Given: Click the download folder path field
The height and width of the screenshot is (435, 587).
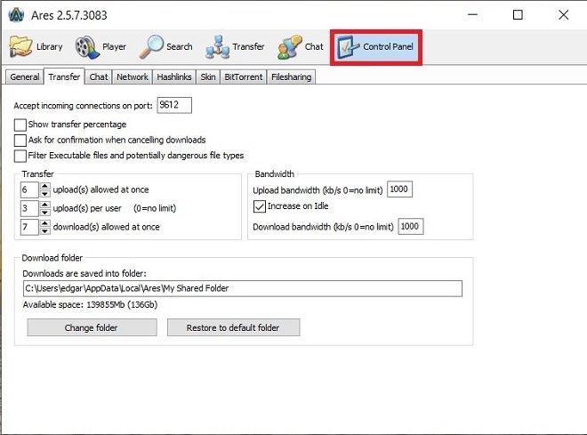Looking at the screenshot, I should click(243, 288).
